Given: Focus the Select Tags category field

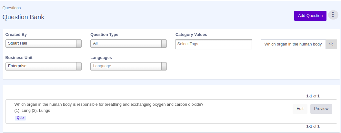Looking at the screenshot, I should [214, 44].
